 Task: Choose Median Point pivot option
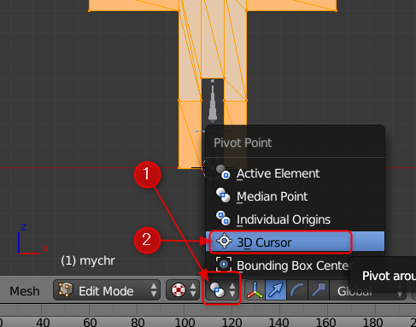[x=295, y=196]
